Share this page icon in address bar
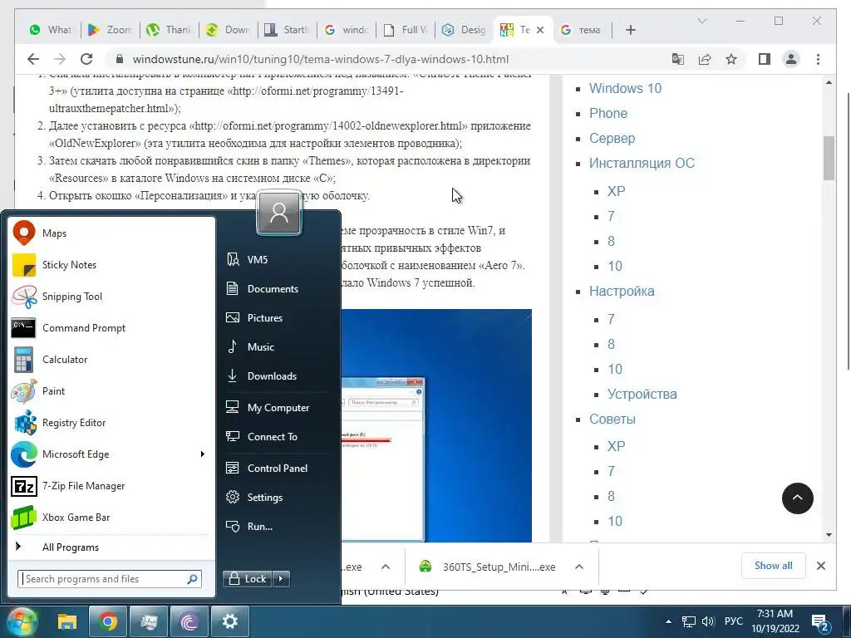 (705, 59)
